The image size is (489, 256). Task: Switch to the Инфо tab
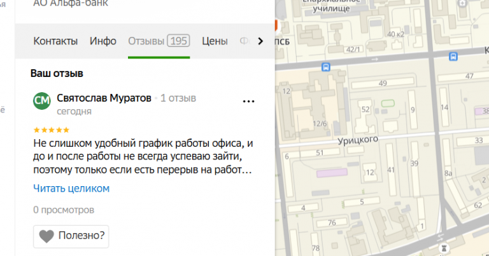click(x=103, y=41)
